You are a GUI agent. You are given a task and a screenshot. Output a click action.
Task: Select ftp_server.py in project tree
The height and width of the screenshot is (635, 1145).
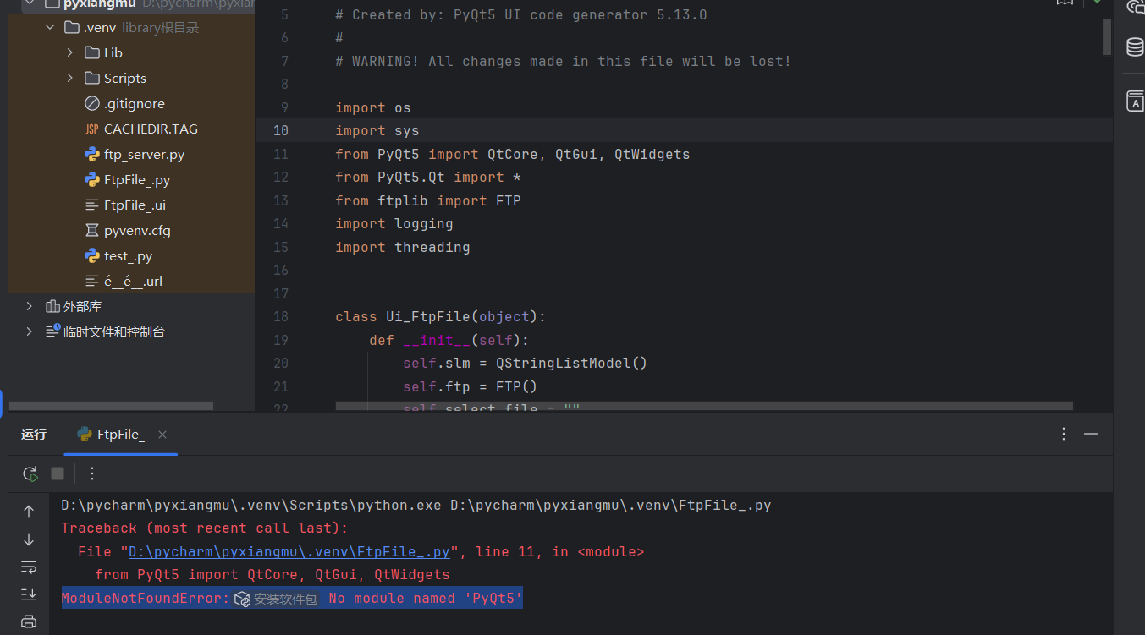(131, 154)
